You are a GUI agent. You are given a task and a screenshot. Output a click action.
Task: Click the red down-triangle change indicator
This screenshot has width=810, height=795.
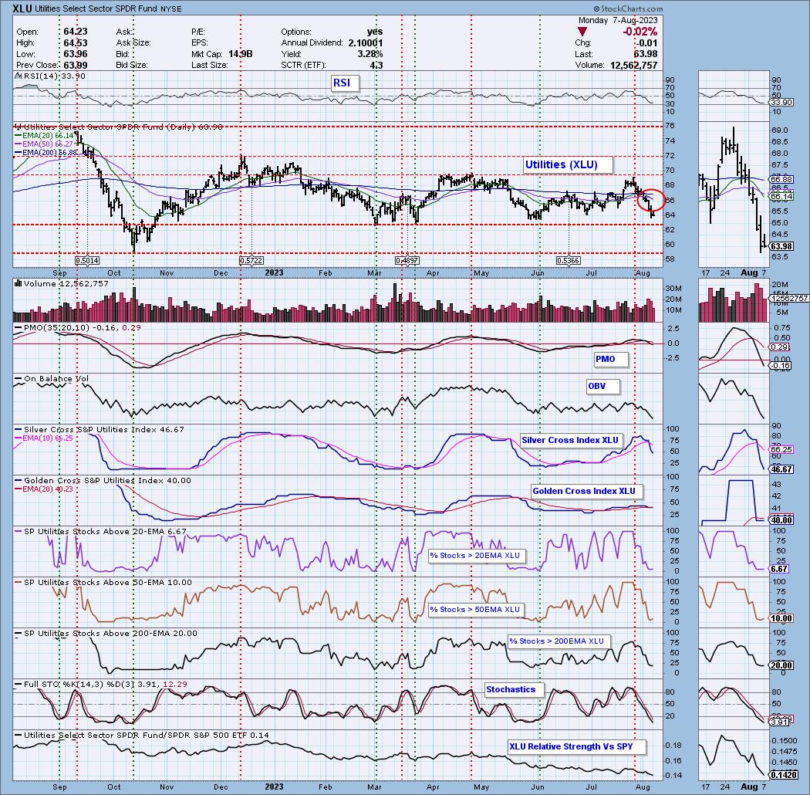(582, 32)
